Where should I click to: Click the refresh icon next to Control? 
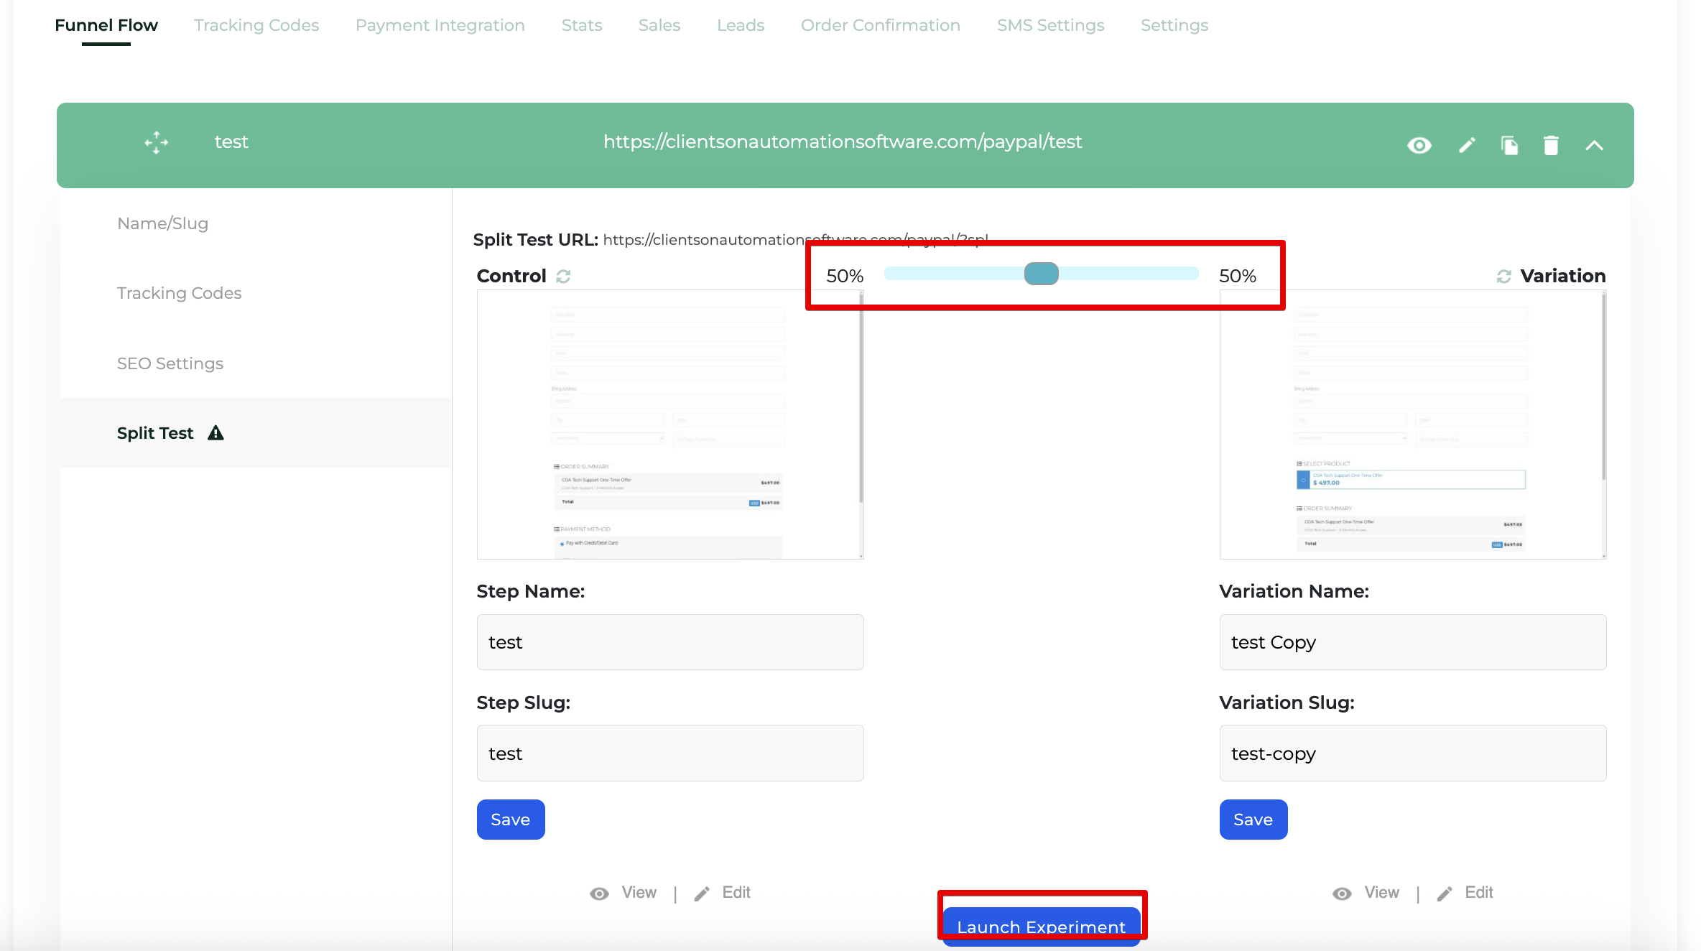point(563,276)
